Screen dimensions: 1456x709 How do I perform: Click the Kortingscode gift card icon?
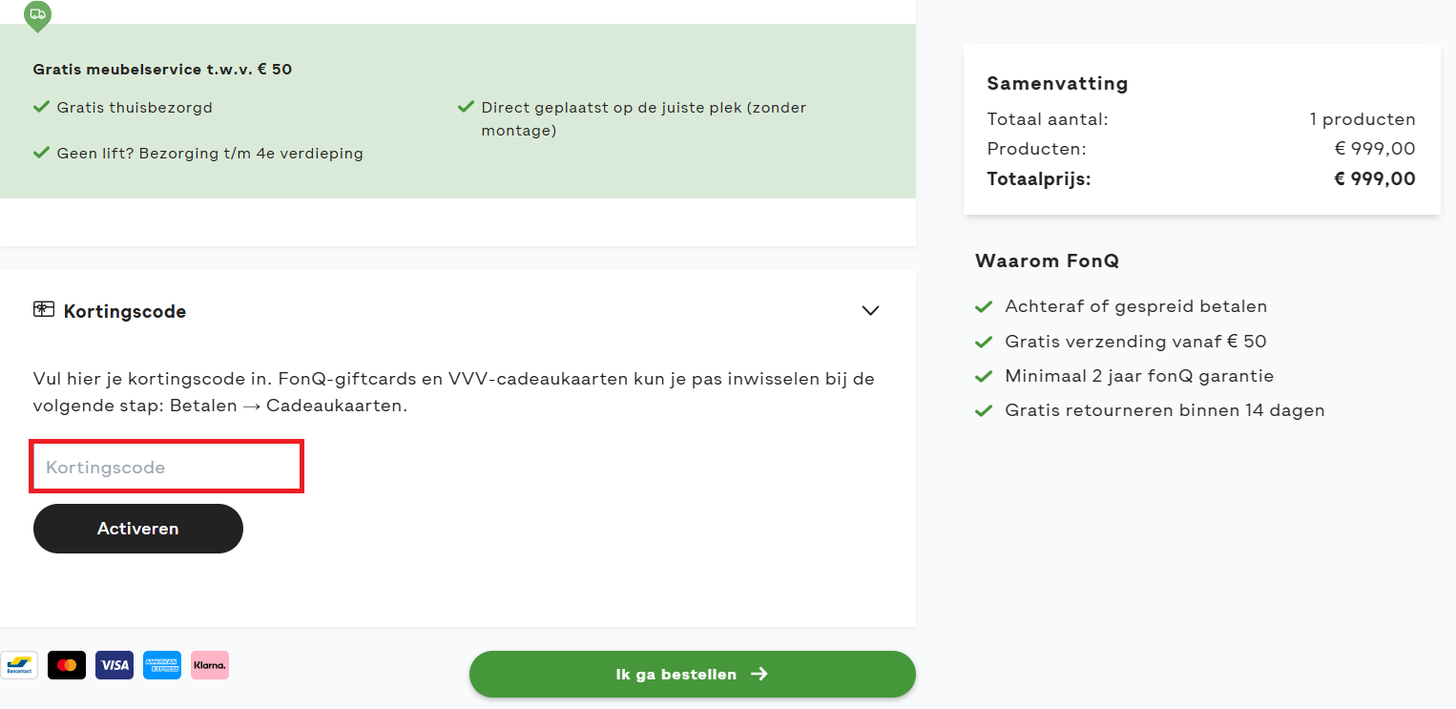click(x=44, y=310)
